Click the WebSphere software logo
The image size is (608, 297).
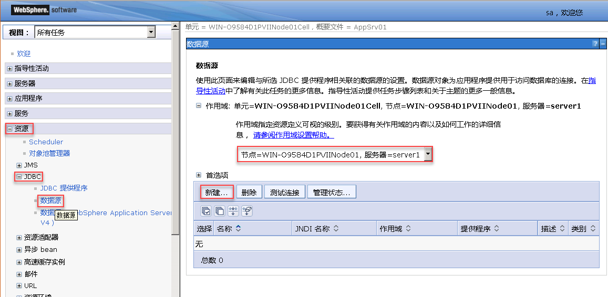44,9
